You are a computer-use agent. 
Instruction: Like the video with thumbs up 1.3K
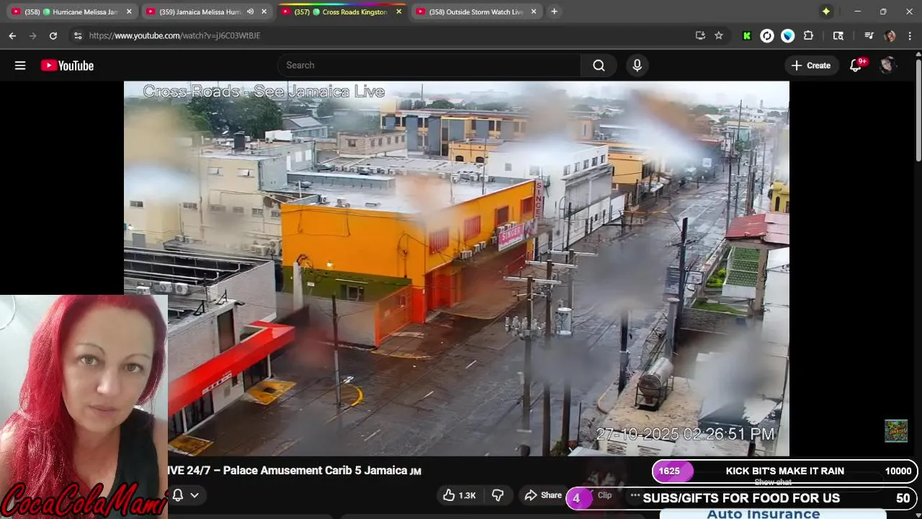pos(460,495)
